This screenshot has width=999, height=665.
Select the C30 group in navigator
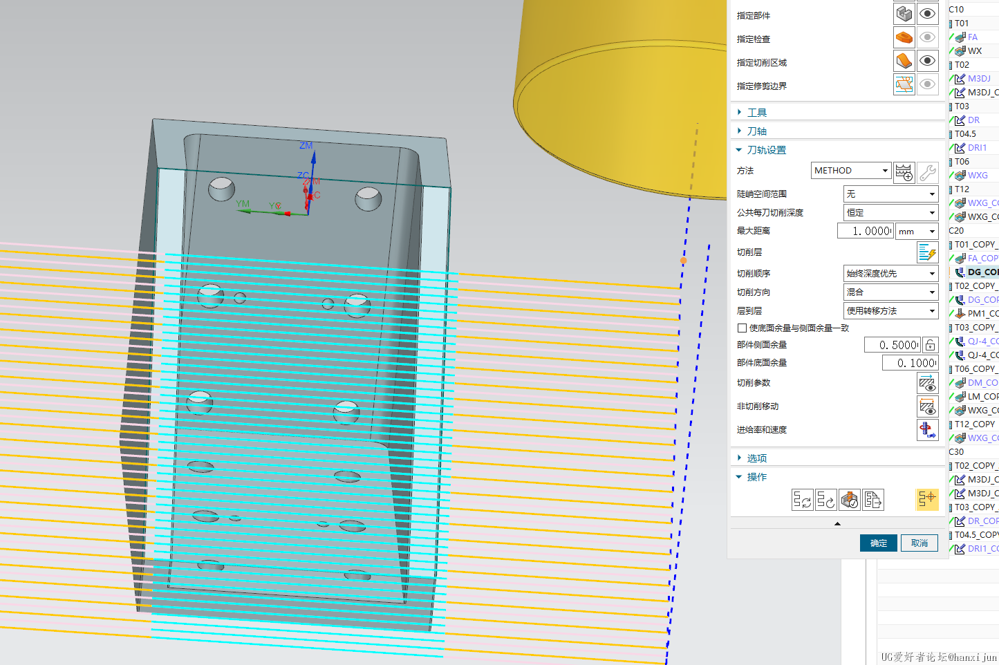coord(956,452)
